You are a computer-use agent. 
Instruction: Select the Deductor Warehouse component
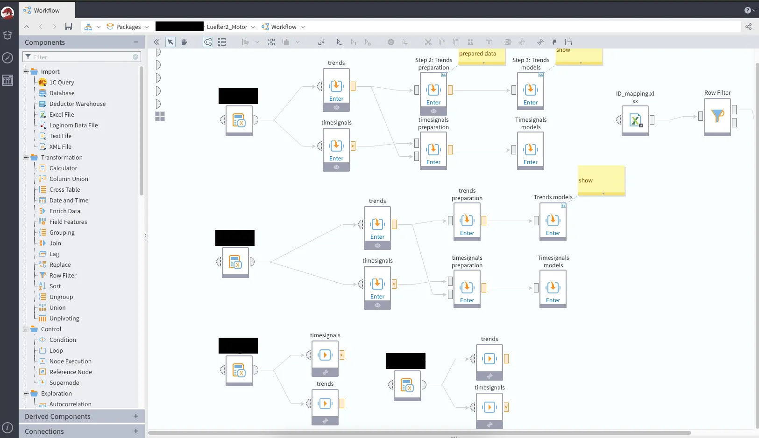tap(78, 104)
